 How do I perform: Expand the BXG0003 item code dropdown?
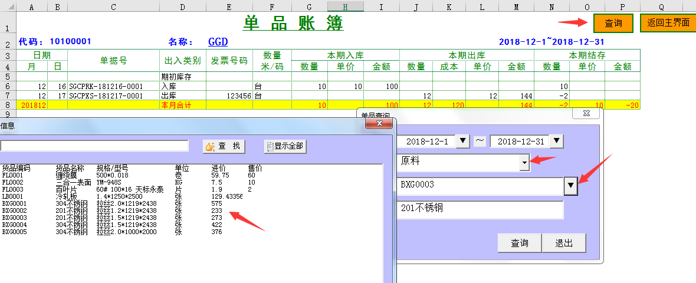coord(570,186)
